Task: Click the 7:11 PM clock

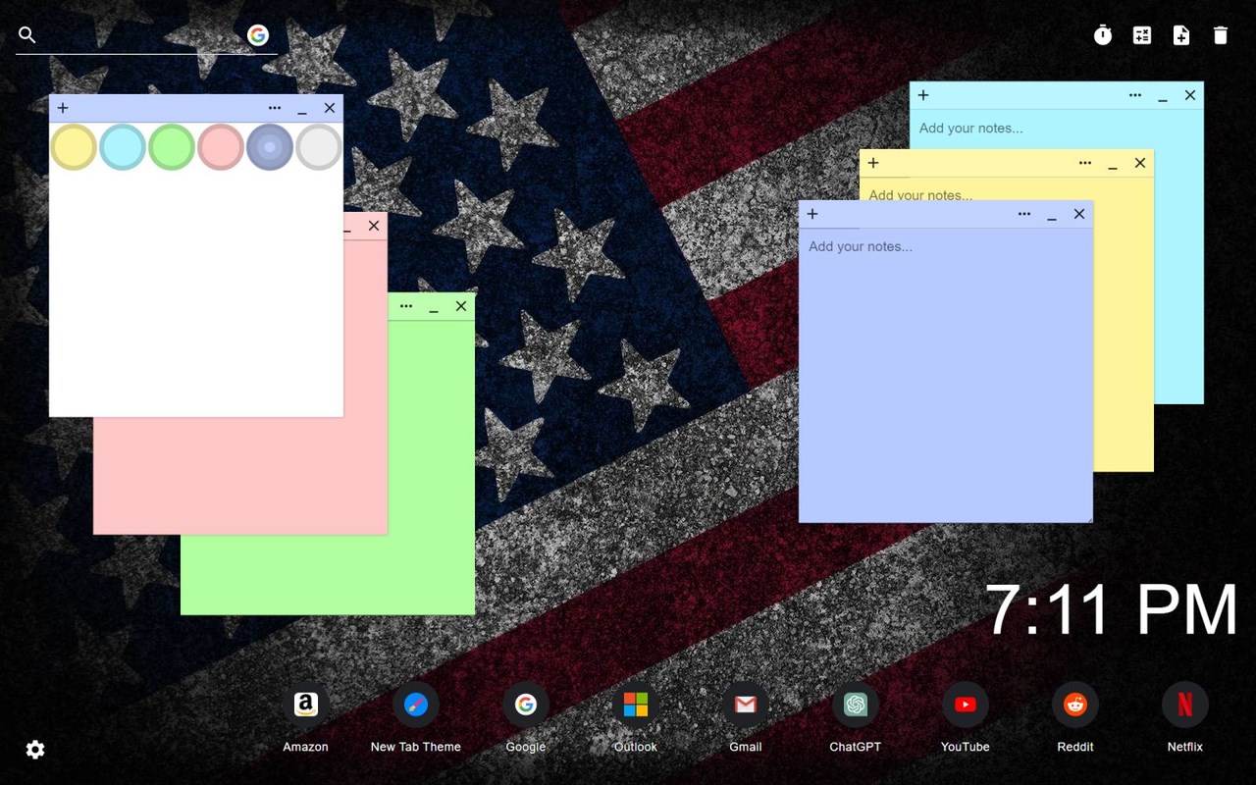Action: (x=1112, y=610)
